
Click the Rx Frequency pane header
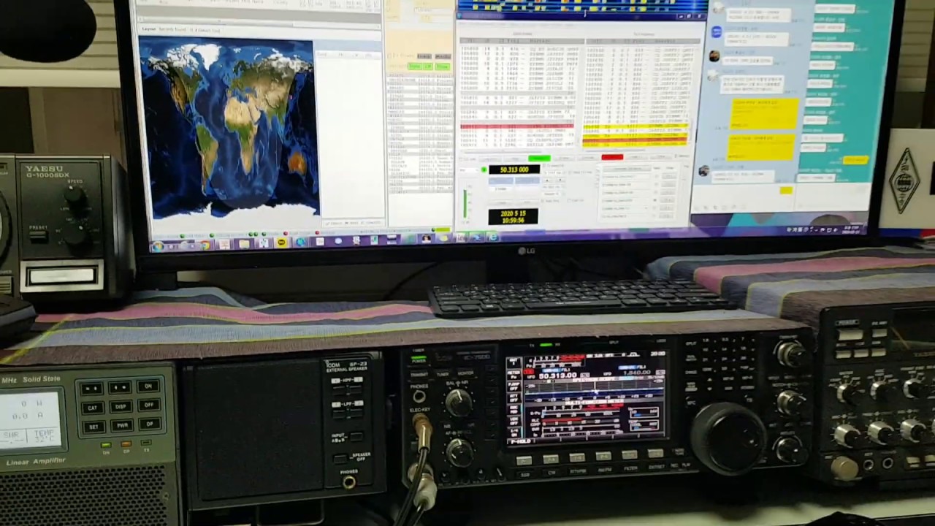click(x=644, y=34)
